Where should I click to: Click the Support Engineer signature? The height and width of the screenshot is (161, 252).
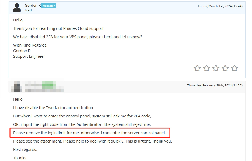(x=29, y=56)
